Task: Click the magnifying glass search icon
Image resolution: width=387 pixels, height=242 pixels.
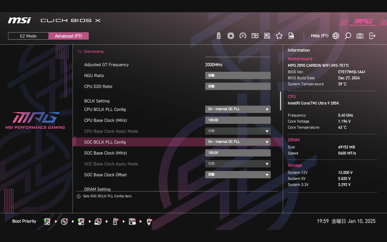Action: coord(348,36)
